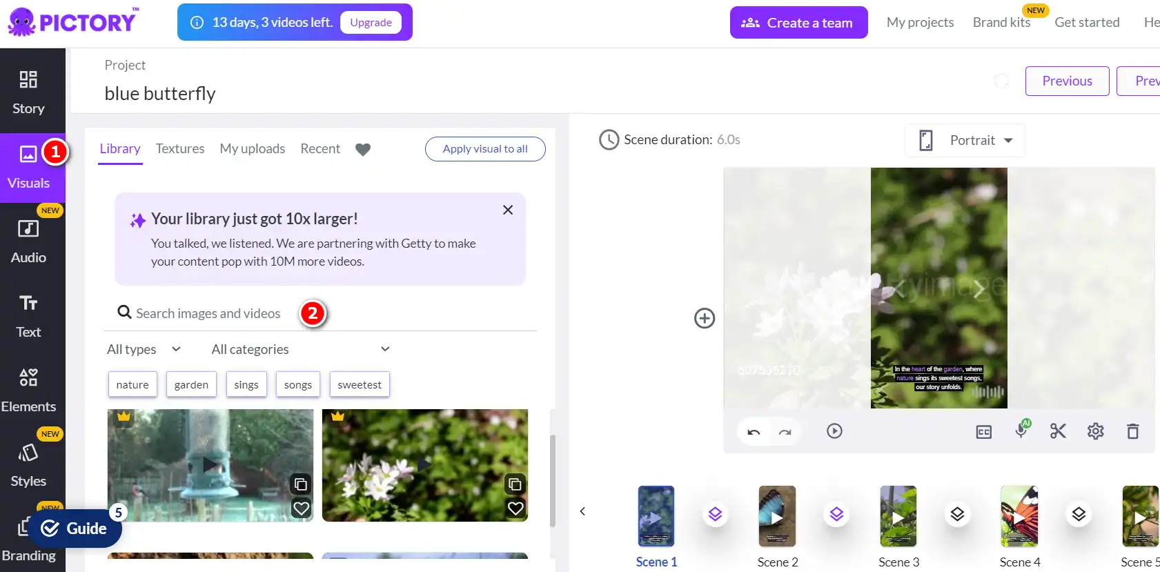Open the Audio sidebar section

[28, 241]
